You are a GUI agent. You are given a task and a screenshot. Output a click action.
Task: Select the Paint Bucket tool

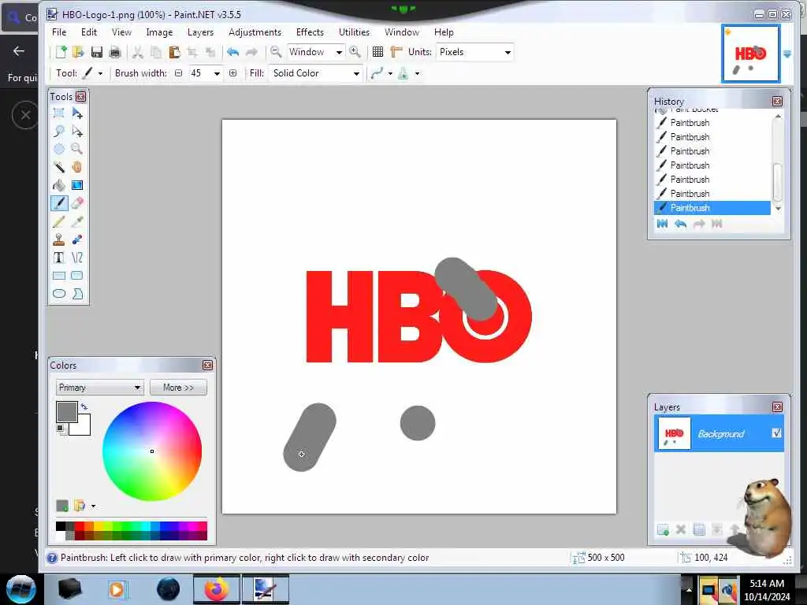tap(59, 185)
